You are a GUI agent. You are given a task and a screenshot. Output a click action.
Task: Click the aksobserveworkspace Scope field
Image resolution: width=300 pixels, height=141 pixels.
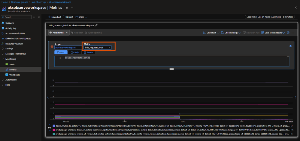[68, 48]
